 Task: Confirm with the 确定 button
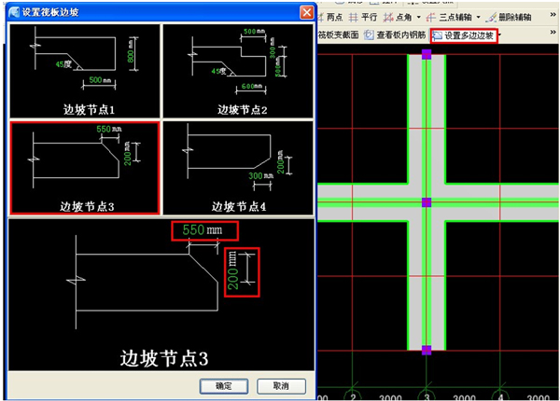coord(224,386)
